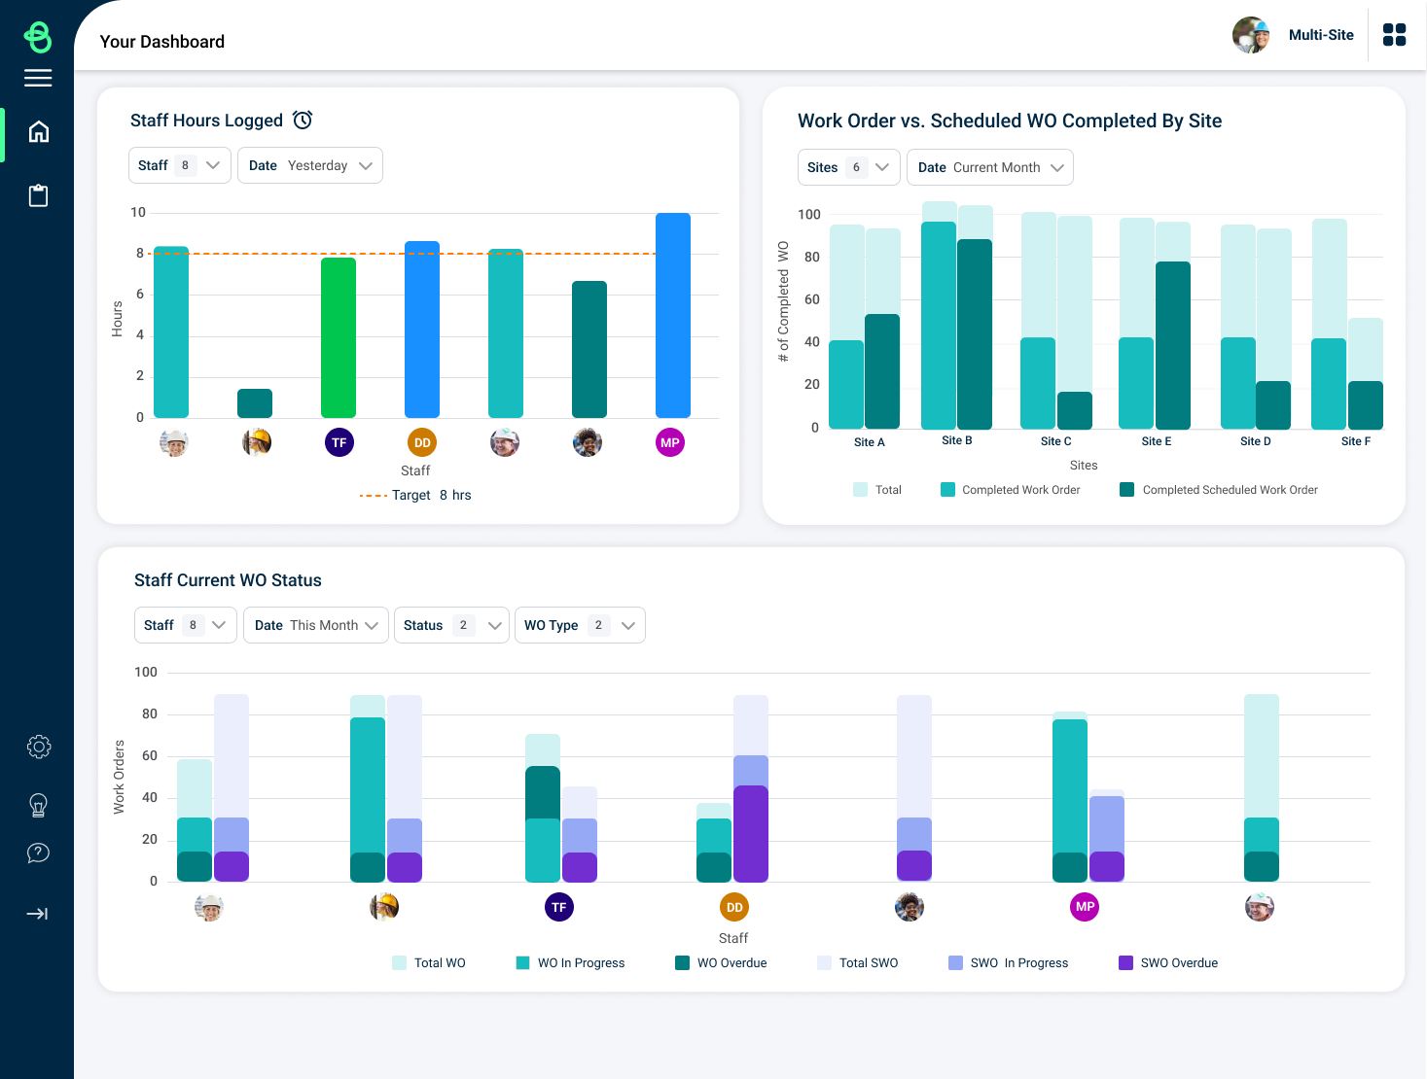The height and width of the screenshot is (1079, 1427).
Task: Select TF avatar in WO Status chart
Action: click(559, 907)
